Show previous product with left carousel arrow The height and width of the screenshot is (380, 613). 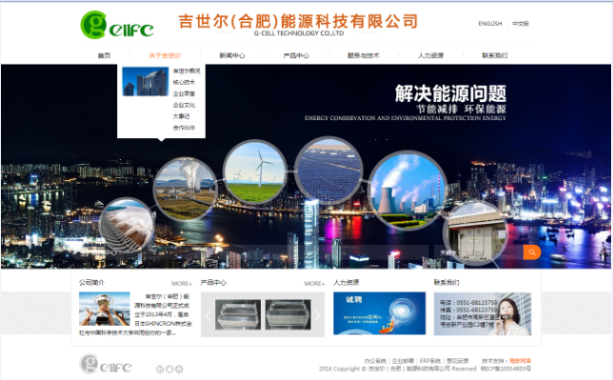(208, 315)
